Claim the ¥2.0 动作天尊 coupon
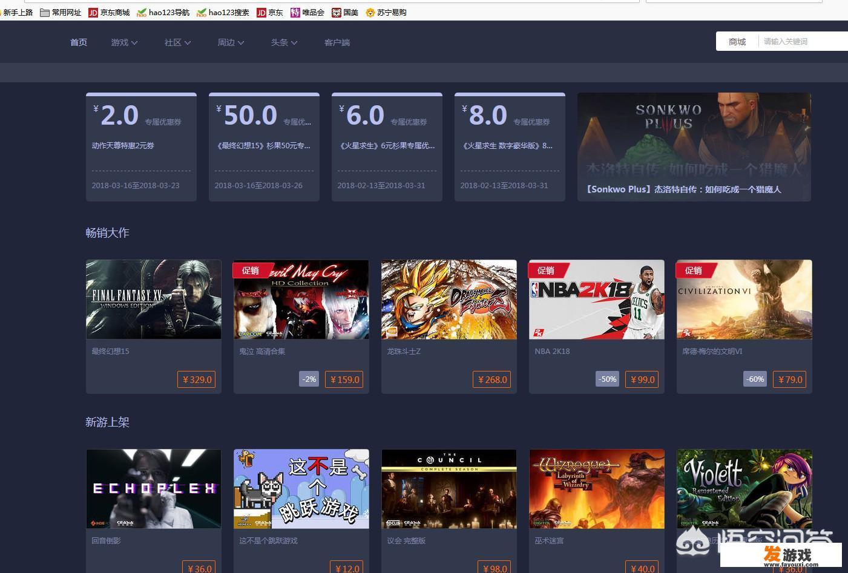 141,147
